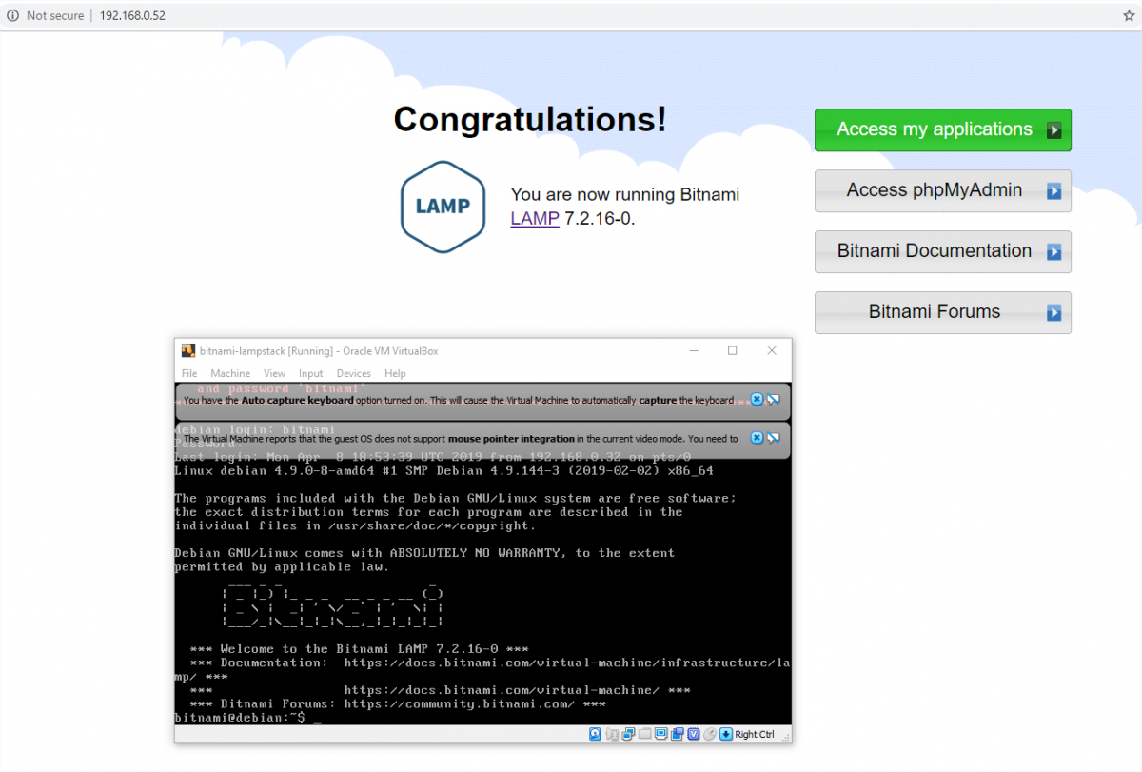Viewport: 1142px width, 772px height.
Task: Open the network adapters status icon
Action: click(x=628, y=734)
